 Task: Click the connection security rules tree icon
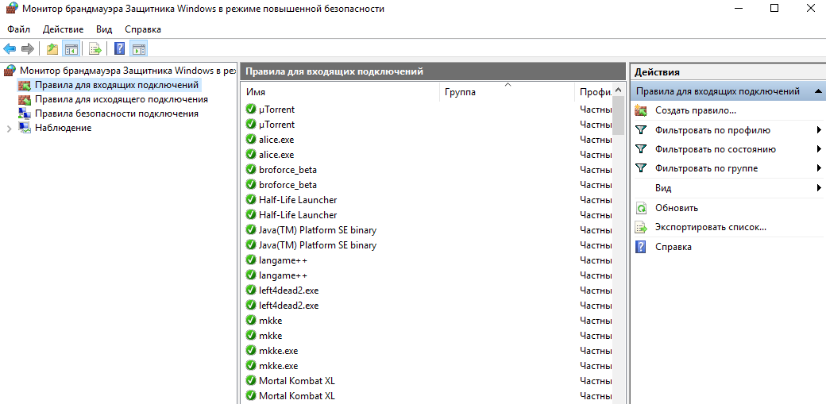point(25,114)
